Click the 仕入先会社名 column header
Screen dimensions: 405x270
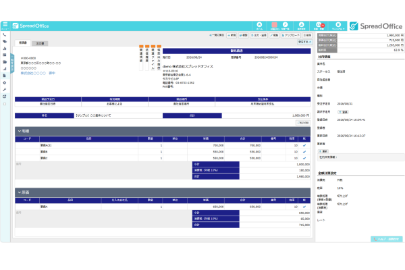[119, 200]
